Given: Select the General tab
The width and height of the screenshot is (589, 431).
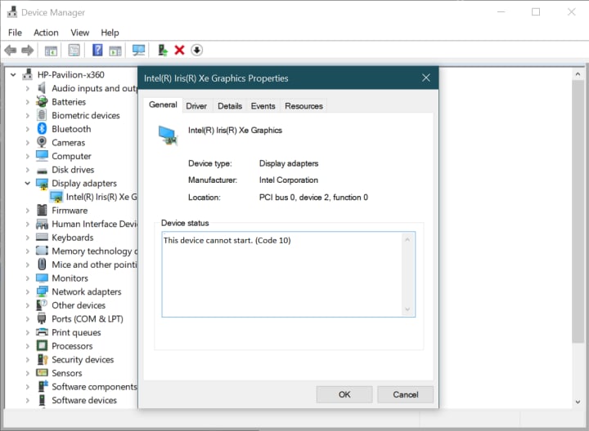Looking at the screenshot, I should (163, 104).
